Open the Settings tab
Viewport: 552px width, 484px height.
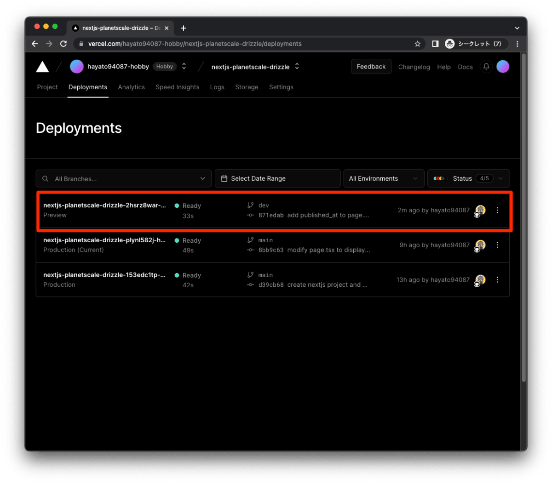pyautogui.click(x=281, y=87)
